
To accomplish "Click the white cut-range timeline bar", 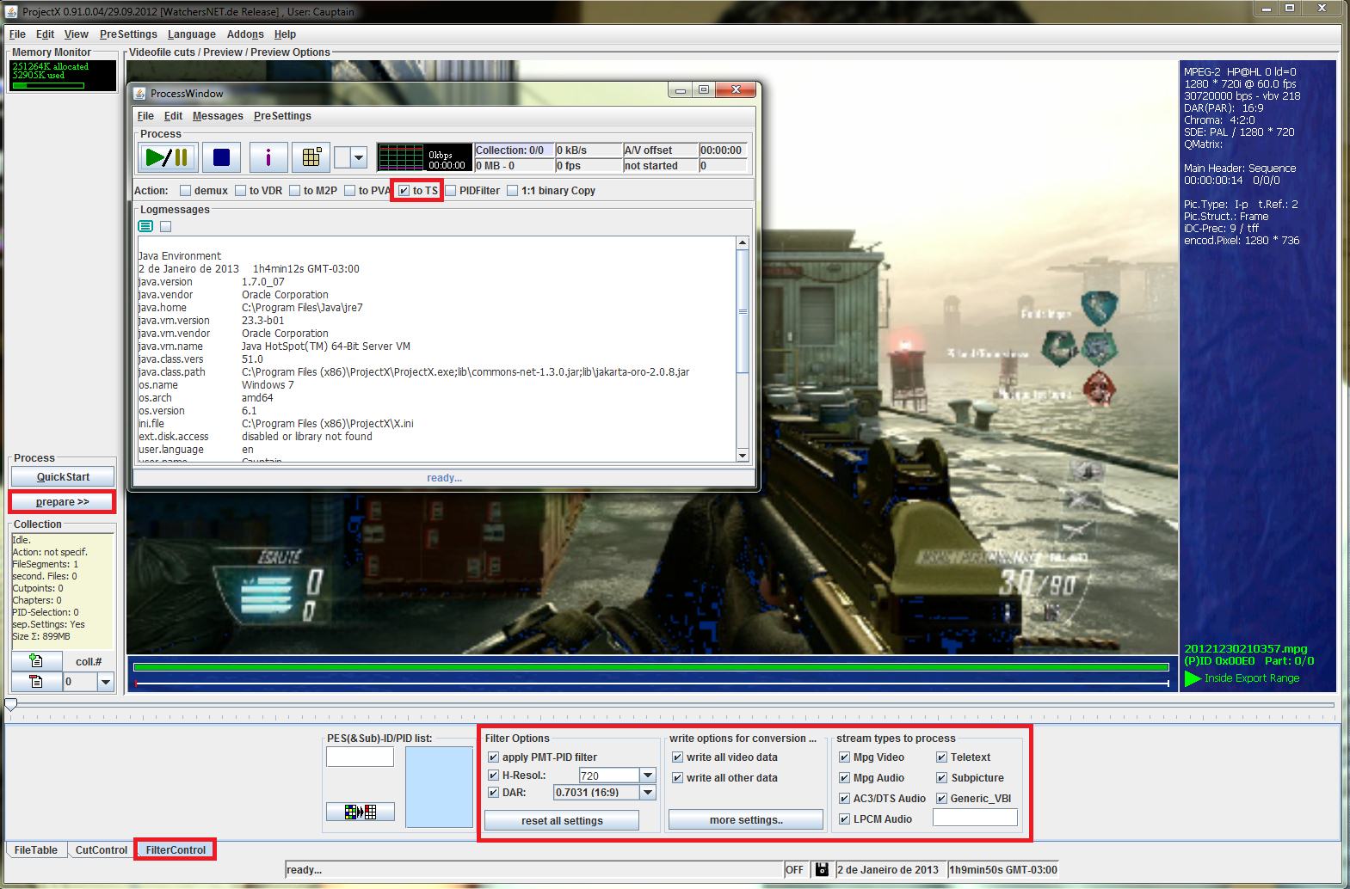I will 651,684.
